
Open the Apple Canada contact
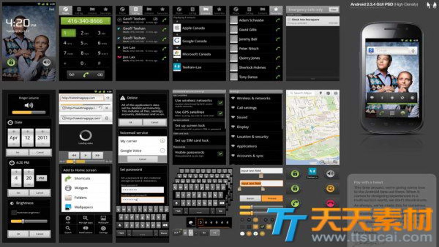[x=199, y=28]
